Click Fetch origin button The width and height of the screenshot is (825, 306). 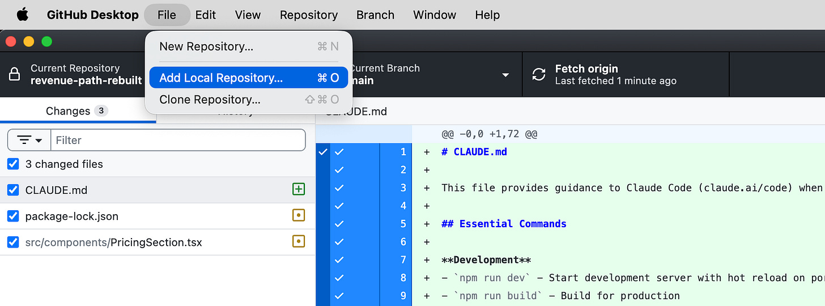[x=626, y=74]
